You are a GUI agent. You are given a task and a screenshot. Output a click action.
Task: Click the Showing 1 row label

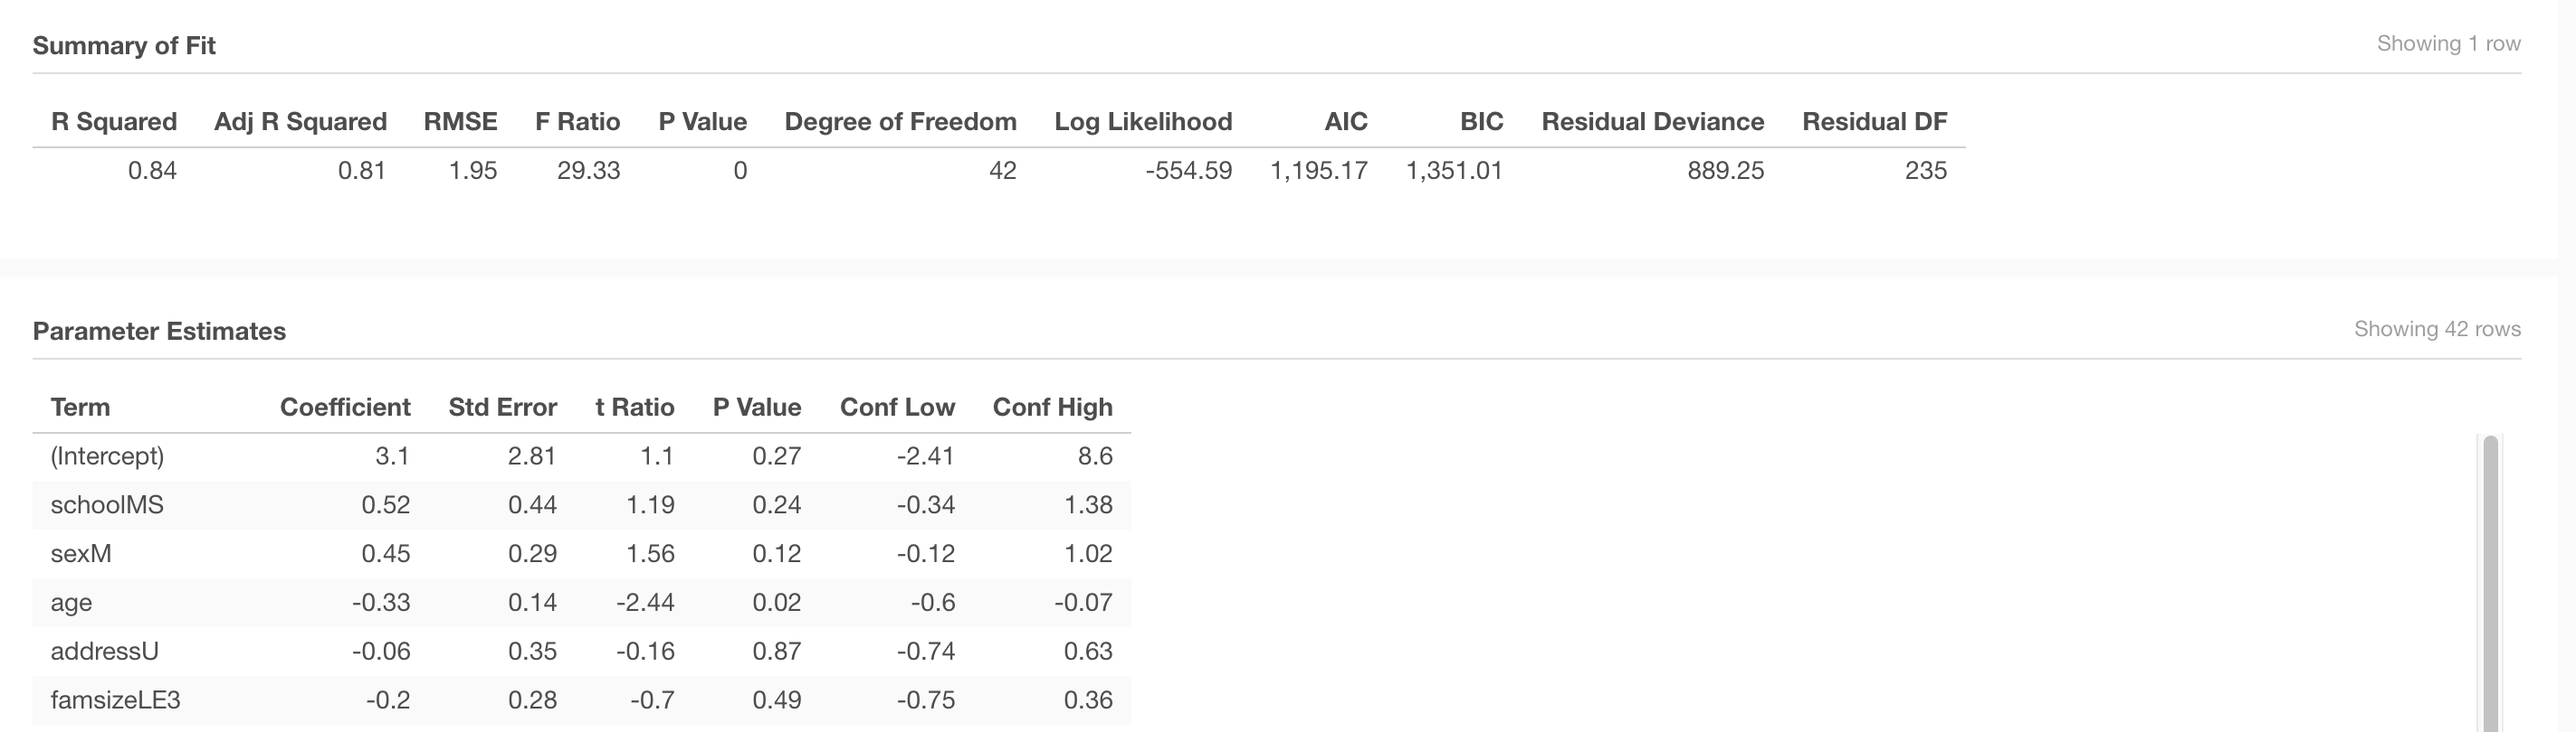(x=2448, y=44)
